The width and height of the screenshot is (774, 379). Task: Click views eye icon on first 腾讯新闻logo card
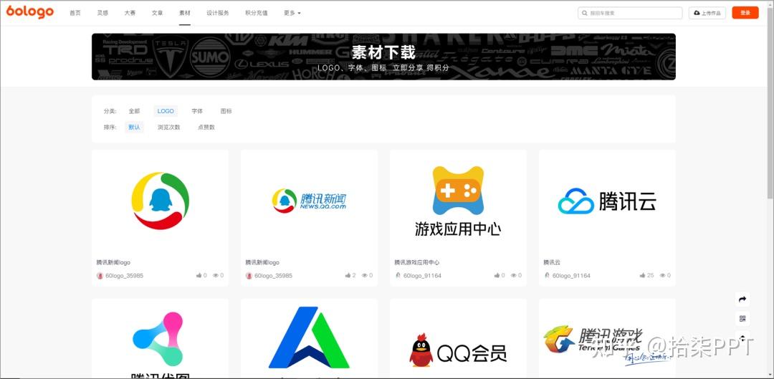point(216,275)
